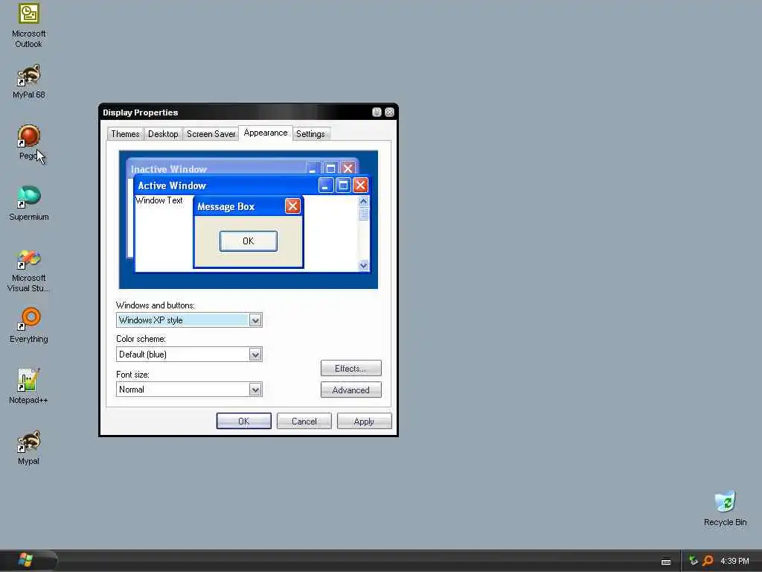Open the Microsoft Outlook desktop shortcut
The width and height of the screenshot is (762, 572).
pos(29,25)
